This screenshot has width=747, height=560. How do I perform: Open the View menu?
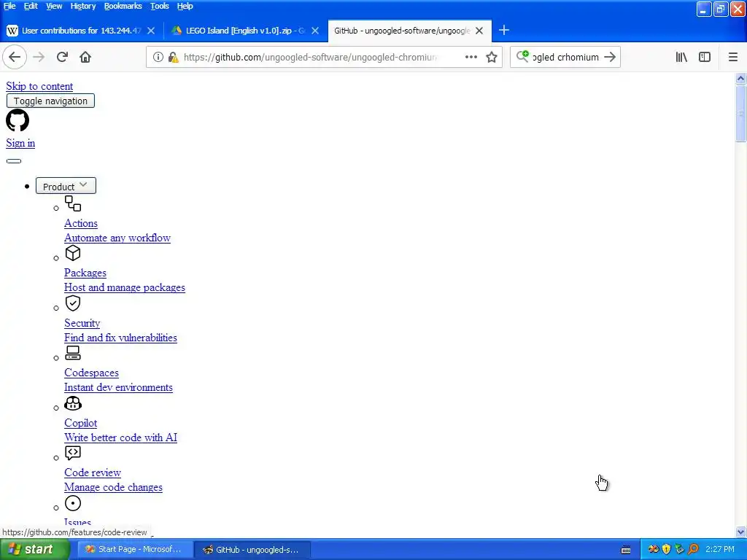54,6
